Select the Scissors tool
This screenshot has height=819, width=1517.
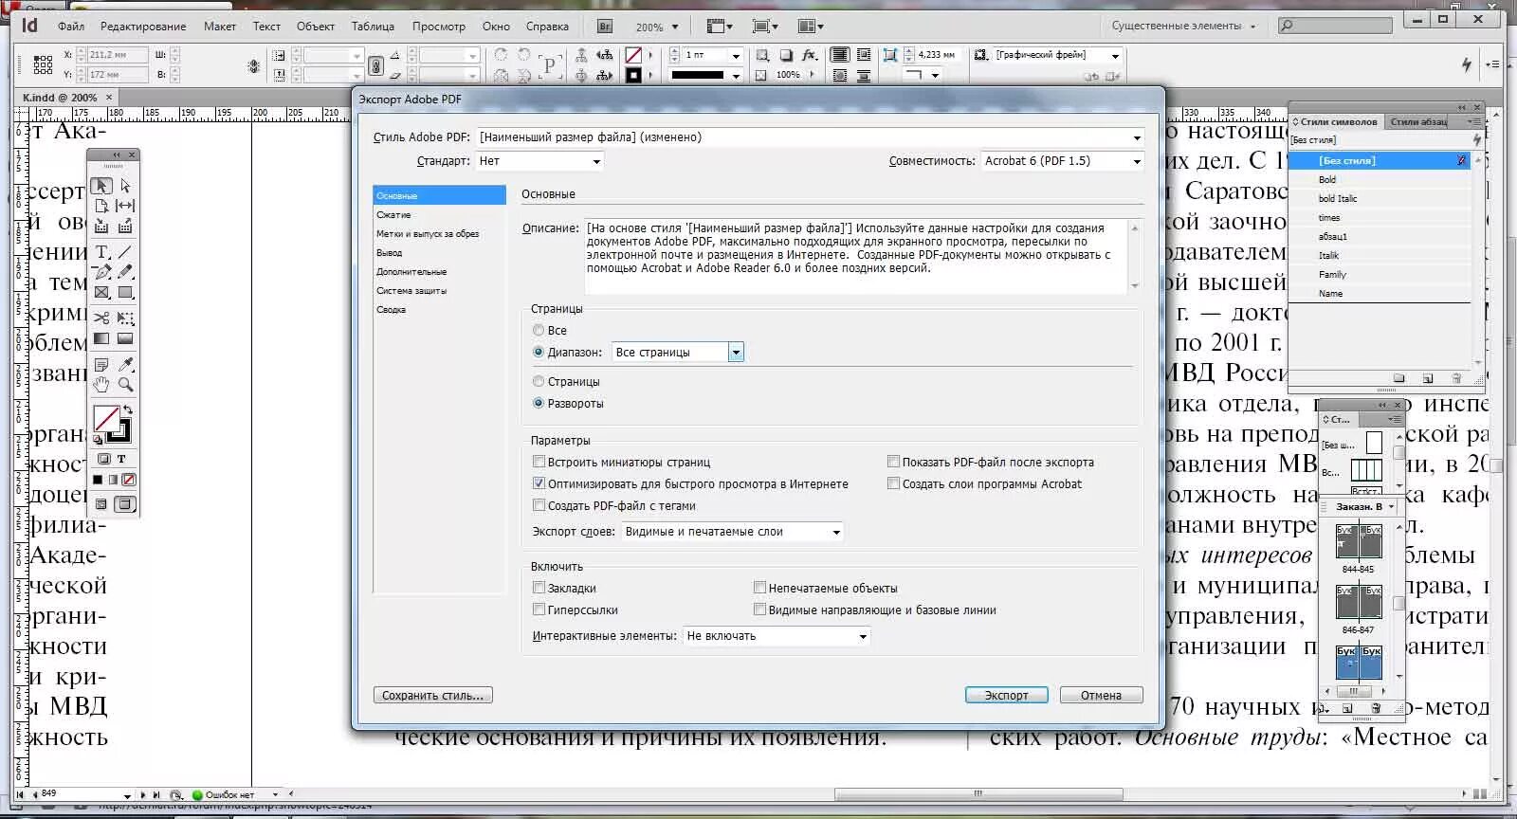point(101,318)
